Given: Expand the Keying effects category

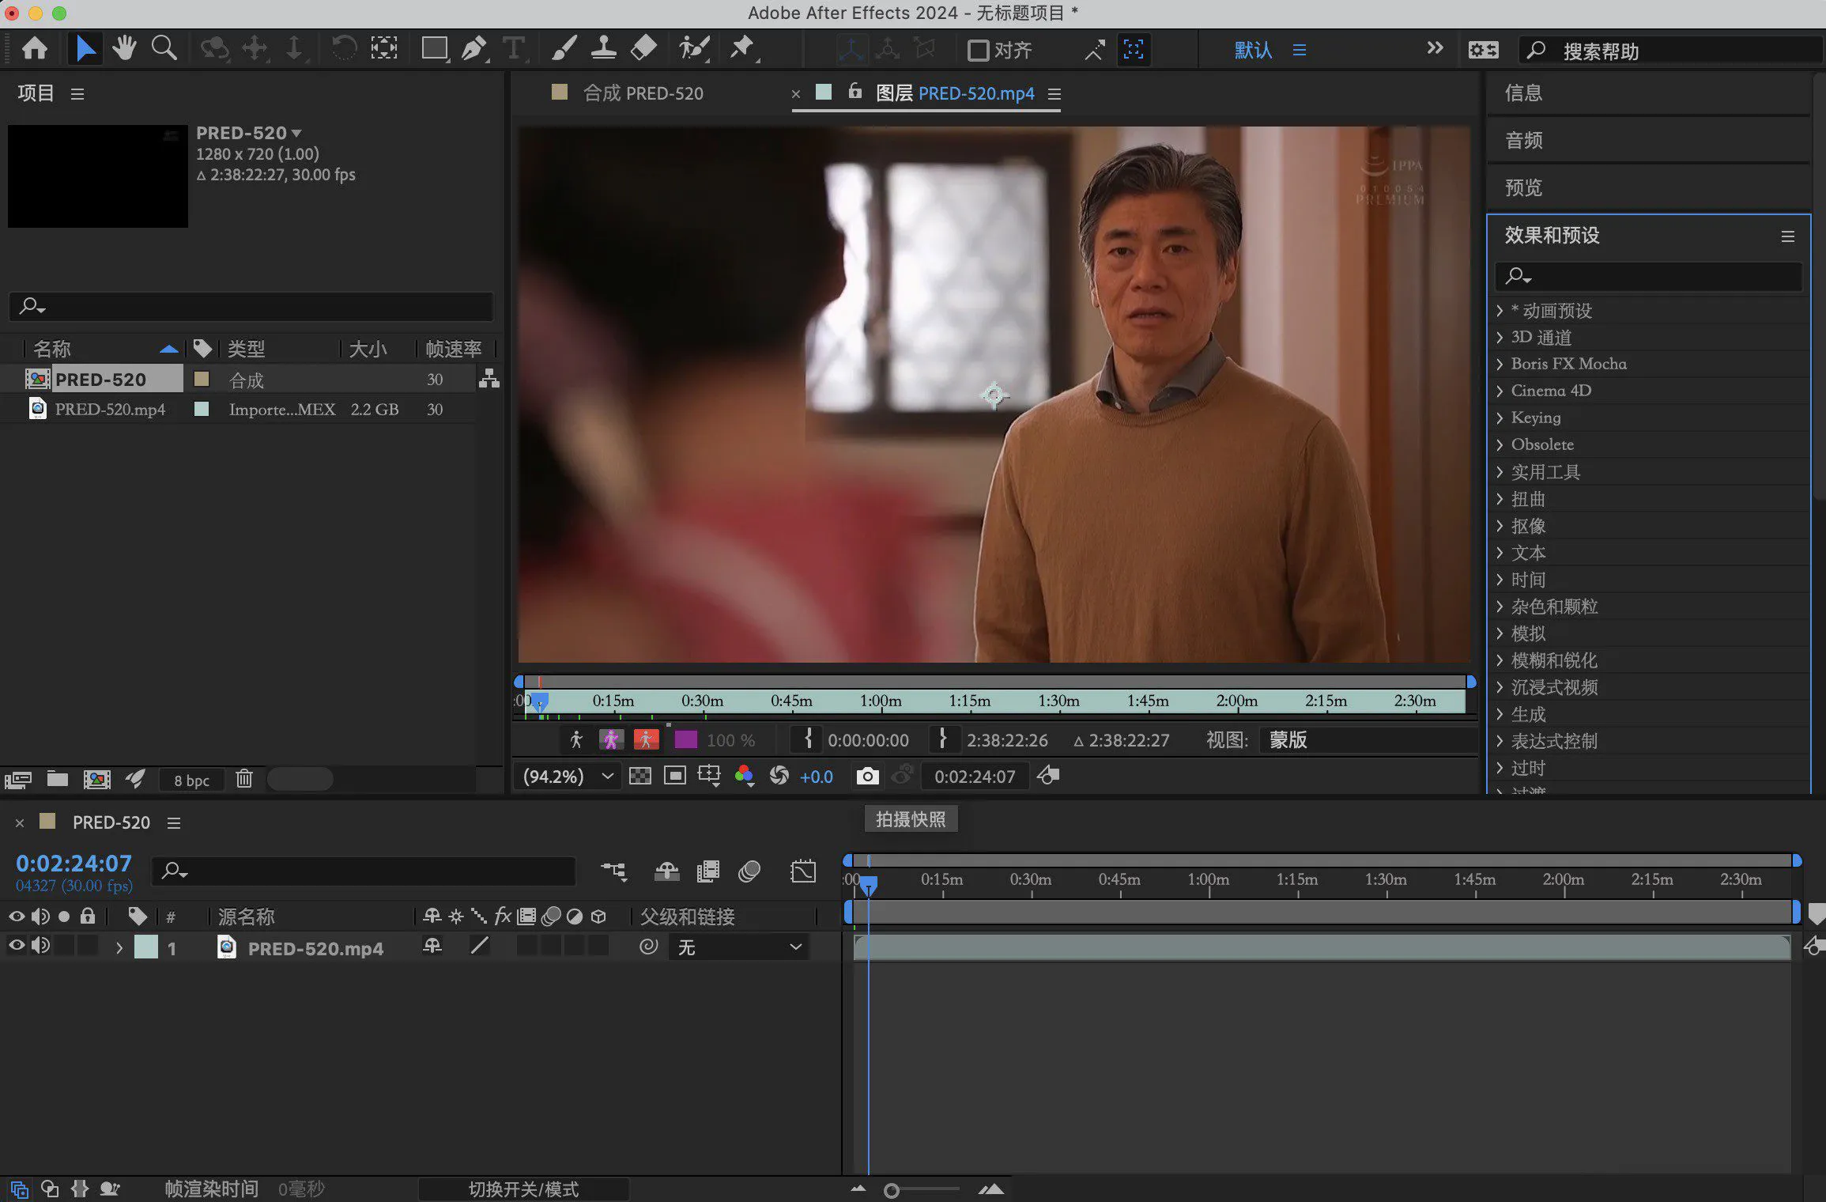Looking at the screenshot, I should (x=1500, y=418).
